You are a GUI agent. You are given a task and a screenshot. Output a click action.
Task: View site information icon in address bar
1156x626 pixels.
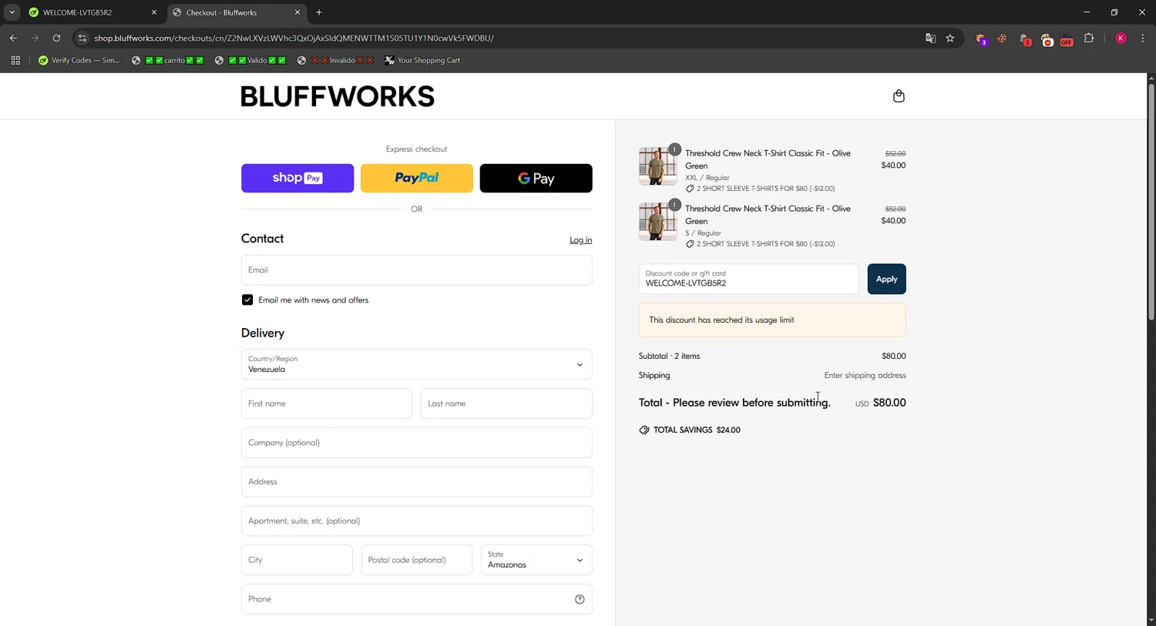pyautogui.click(x=82, y=38)
